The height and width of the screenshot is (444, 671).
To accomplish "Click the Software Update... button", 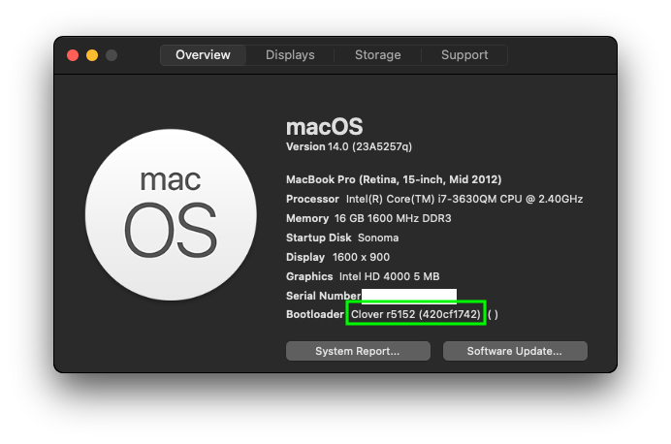I will point(515,351).
